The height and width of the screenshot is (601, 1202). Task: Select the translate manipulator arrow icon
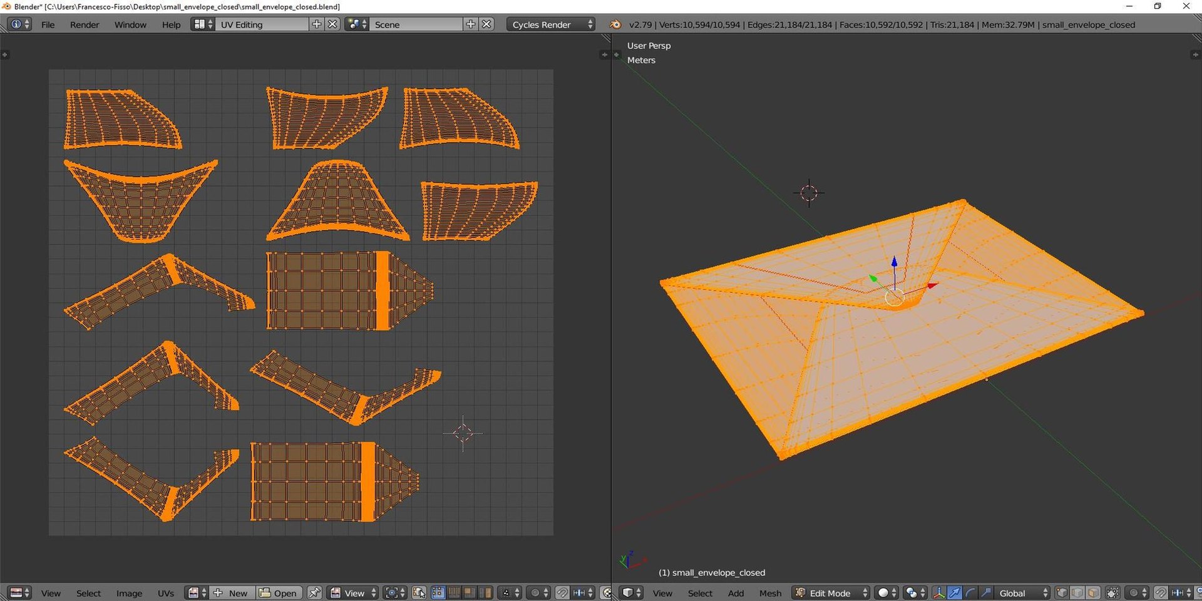pos(955,593)
